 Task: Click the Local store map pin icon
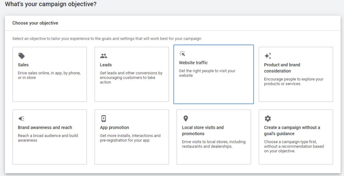pyautogui.click(x=185, y=119)
